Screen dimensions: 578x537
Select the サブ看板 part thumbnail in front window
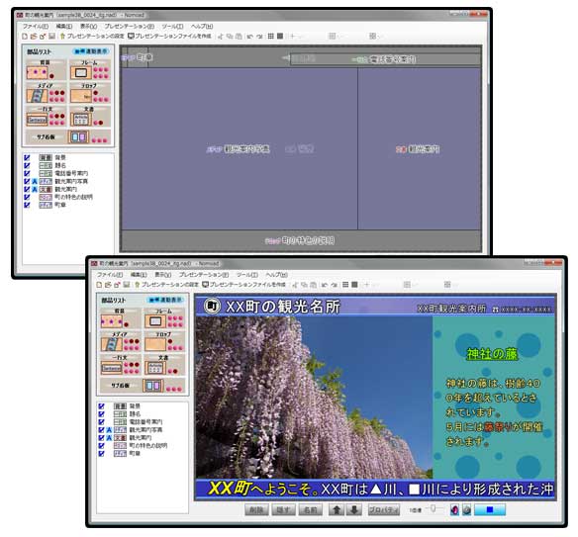(x=152, y=386)
